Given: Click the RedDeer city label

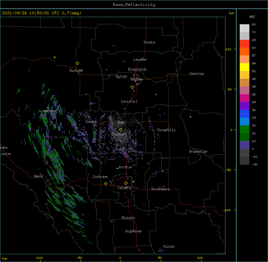Looking at the screenshot, I should (x=137, y=79).
